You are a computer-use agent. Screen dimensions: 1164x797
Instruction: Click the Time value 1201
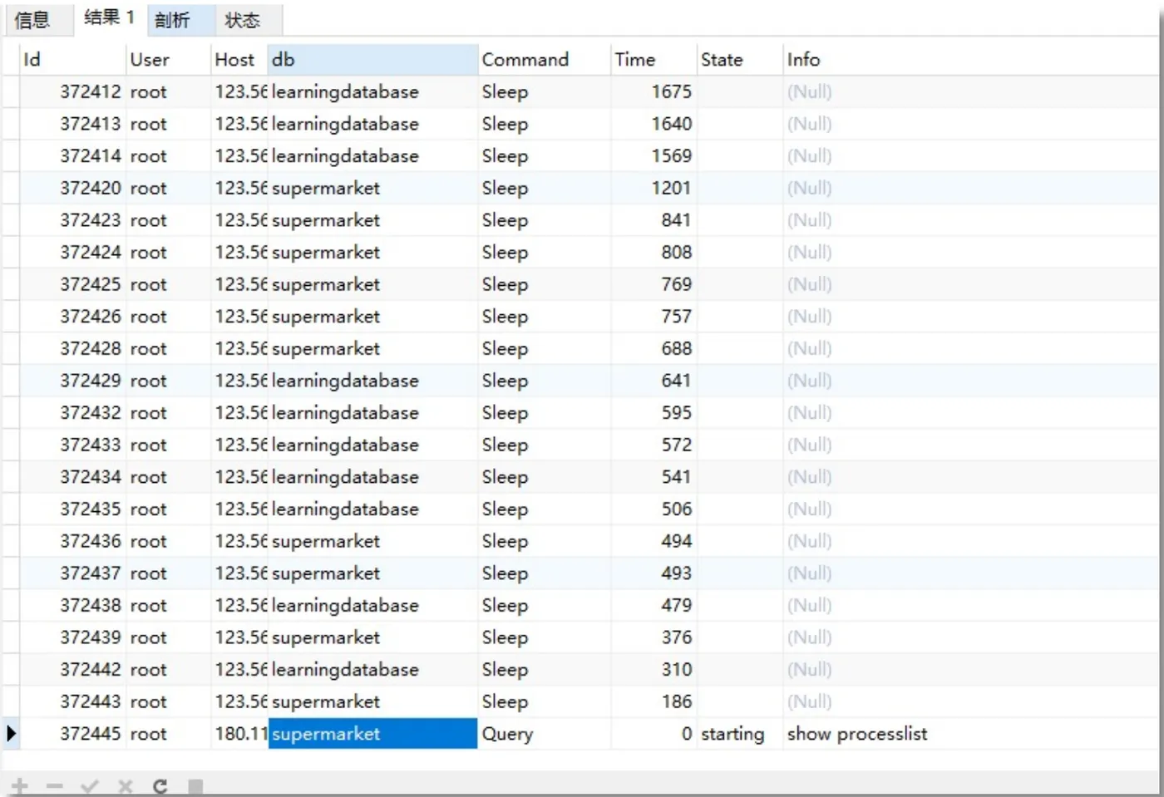click(x=671, y=189)
